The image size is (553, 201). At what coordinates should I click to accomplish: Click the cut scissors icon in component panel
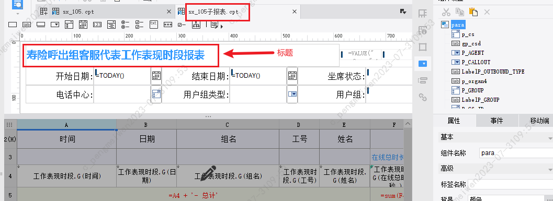[446, 12]
